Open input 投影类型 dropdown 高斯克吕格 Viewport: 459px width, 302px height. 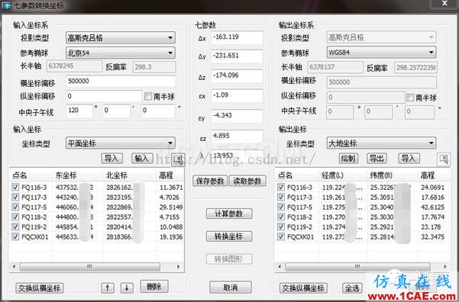pyautogui.click(x=121, y=37)
